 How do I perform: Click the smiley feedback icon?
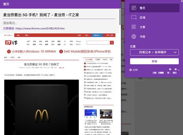point(131,70)
